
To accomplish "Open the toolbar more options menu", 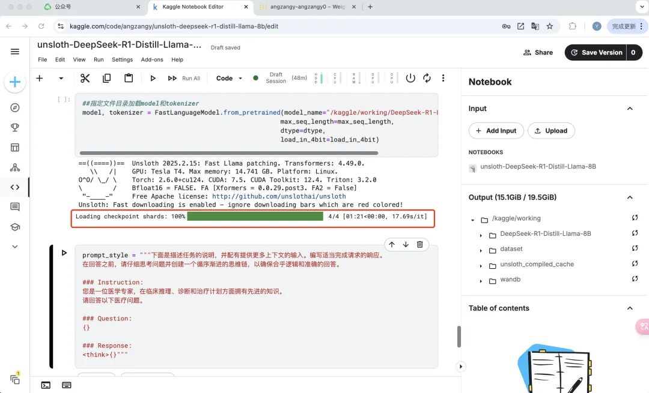I will click(x=443, y=77).
